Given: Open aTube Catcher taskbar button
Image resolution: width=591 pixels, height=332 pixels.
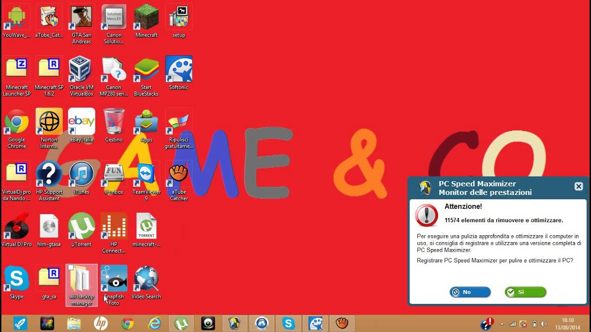Looking at the screenshot, I should [342, 324].
